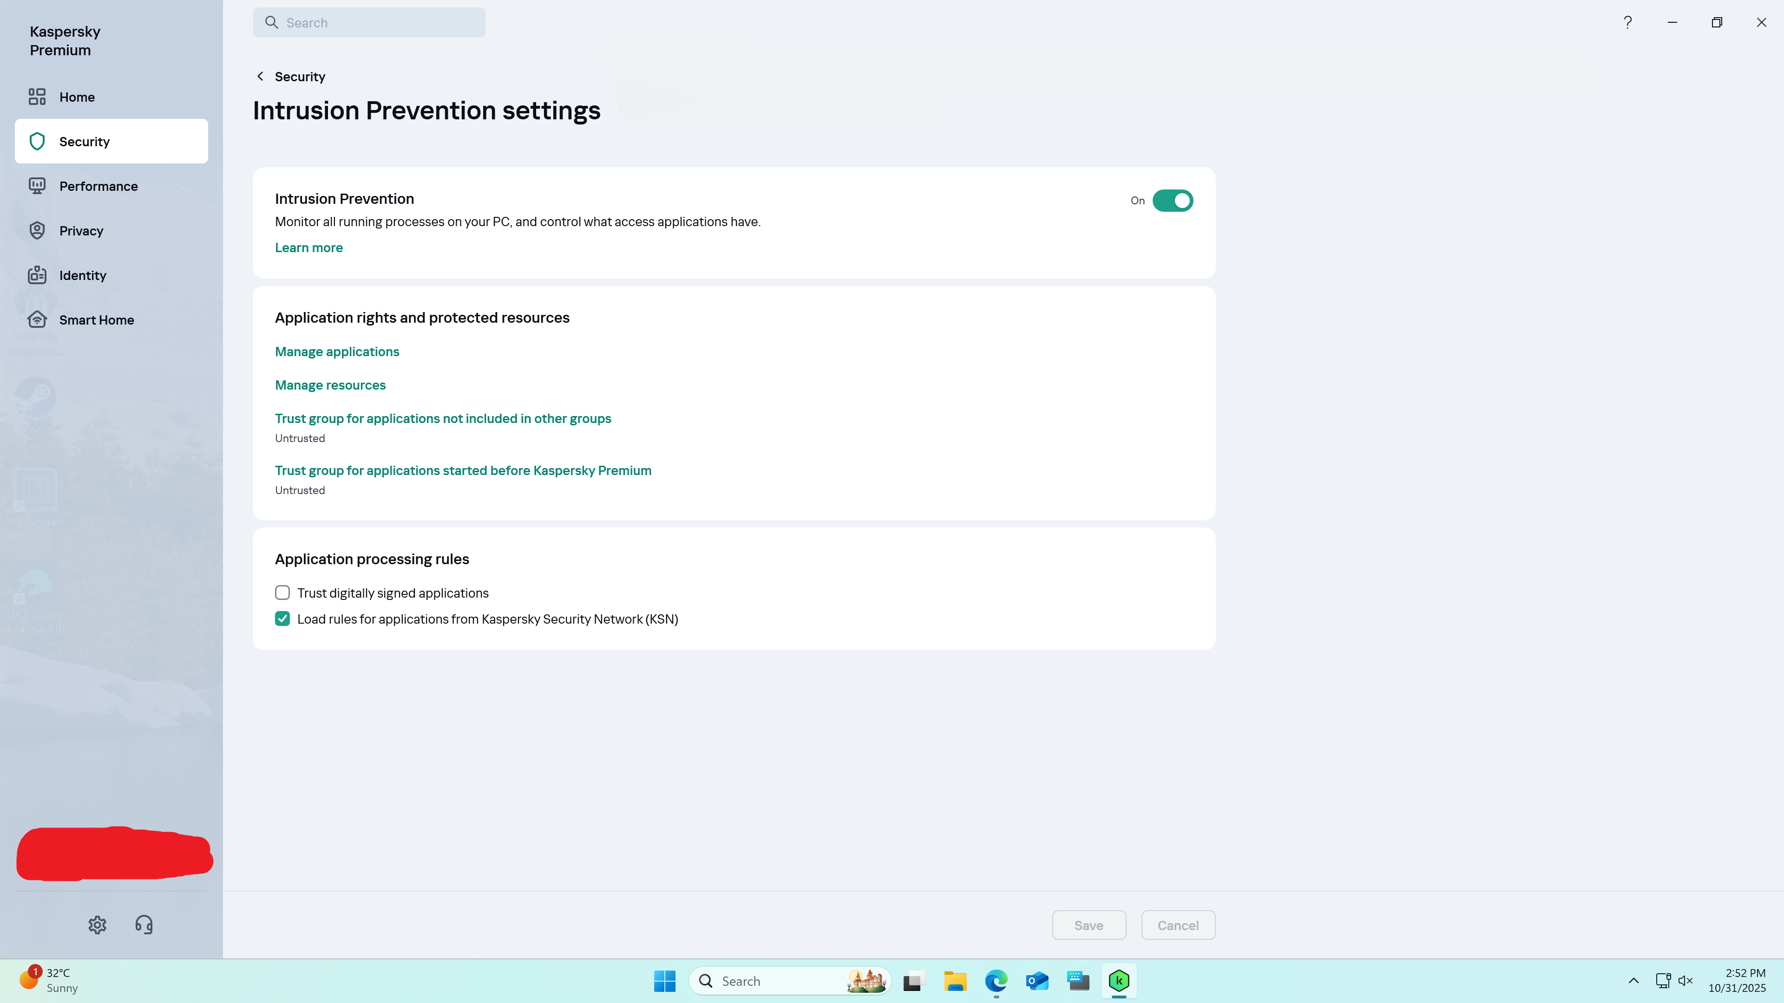The width and height of the screenshot is (1784, 1003).
Task: Click the muted volume tray icon
Action: click(x=1686, y=981)
